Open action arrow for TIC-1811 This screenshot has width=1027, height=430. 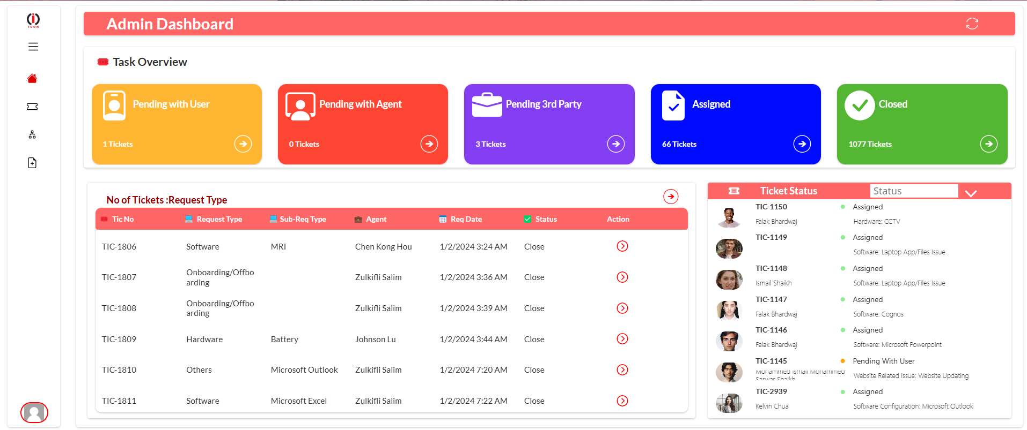point(622,401)
